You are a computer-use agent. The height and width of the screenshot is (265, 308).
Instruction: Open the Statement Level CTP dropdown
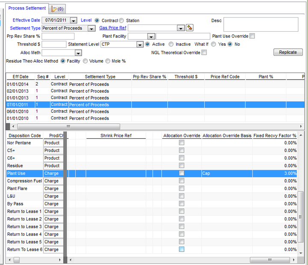(x=139, y=45)
